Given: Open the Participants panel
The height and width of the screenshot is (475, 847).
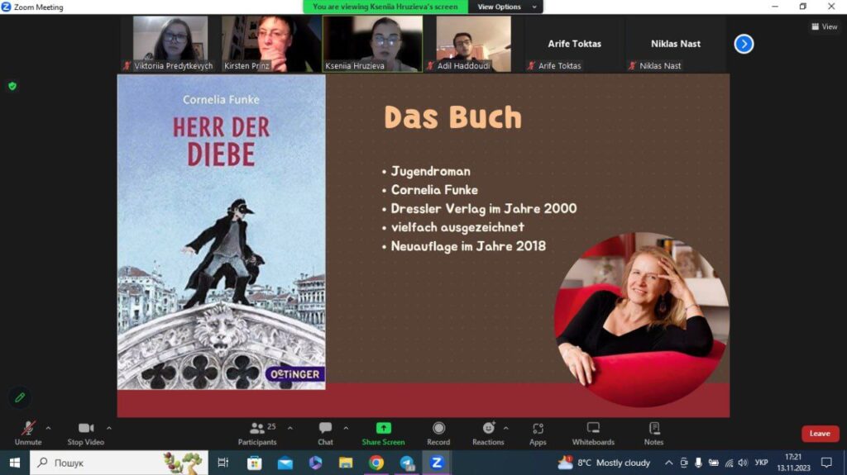Looking at the screenshot, I should (258, 428).
